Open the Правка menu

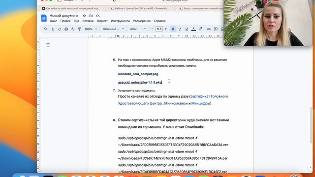coord(65,21)
